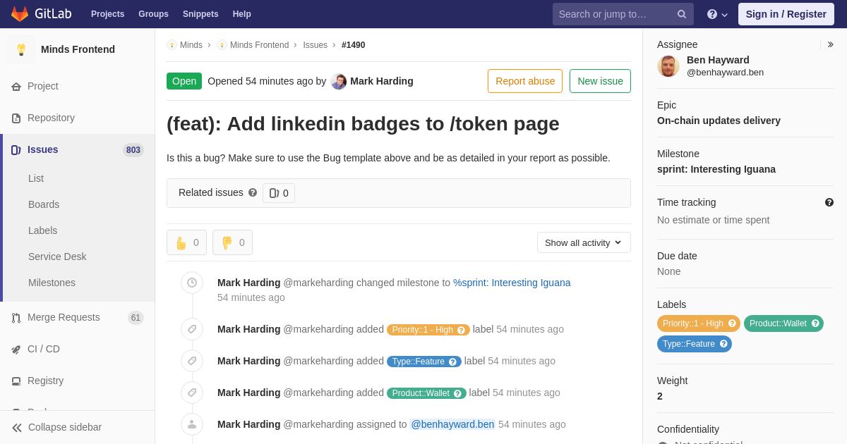Click the help icon on sidebar Priority::1 - High label
847x444 pixels.
(732, 323)
